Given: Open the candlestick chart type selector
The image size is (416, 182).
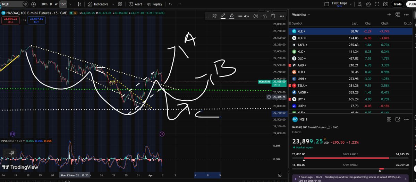Looking at the screenshot, I should (79, 4).
